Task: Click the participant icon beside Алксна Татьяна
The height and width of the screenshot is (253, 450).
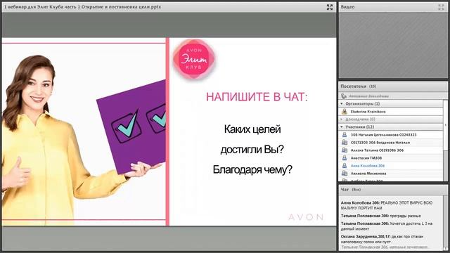Action: pos(345,150)
